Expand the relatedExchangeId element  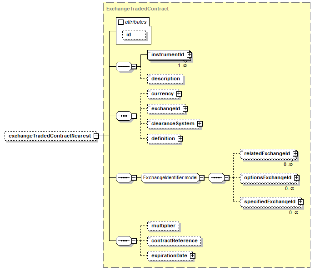tap(295, 154)
